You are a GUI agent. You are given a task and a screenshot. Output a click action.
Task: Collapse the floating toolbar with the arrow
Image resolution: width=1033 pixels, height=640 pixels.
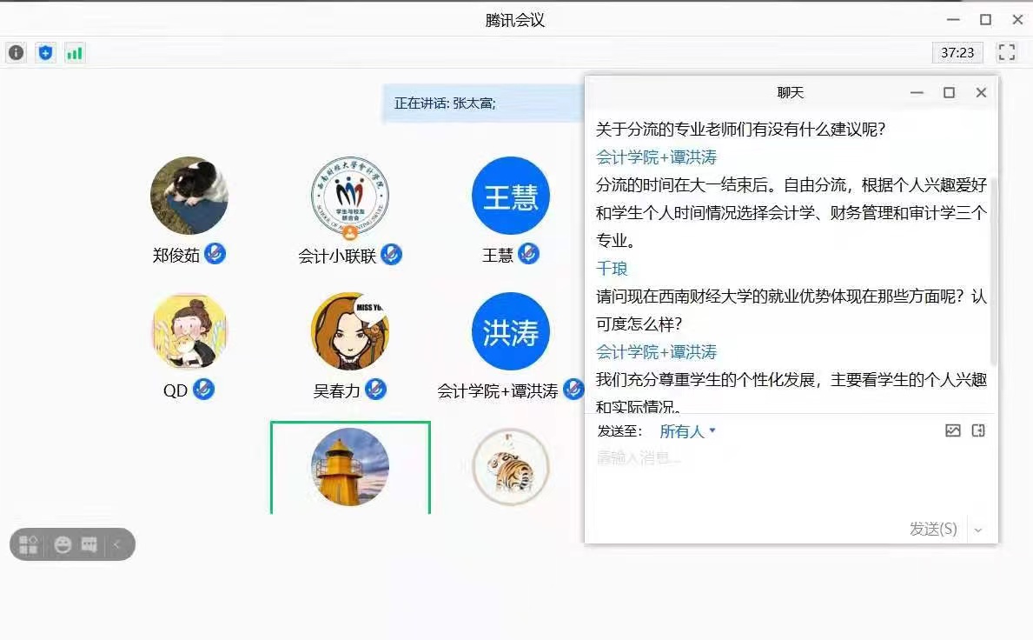point(117,544)
